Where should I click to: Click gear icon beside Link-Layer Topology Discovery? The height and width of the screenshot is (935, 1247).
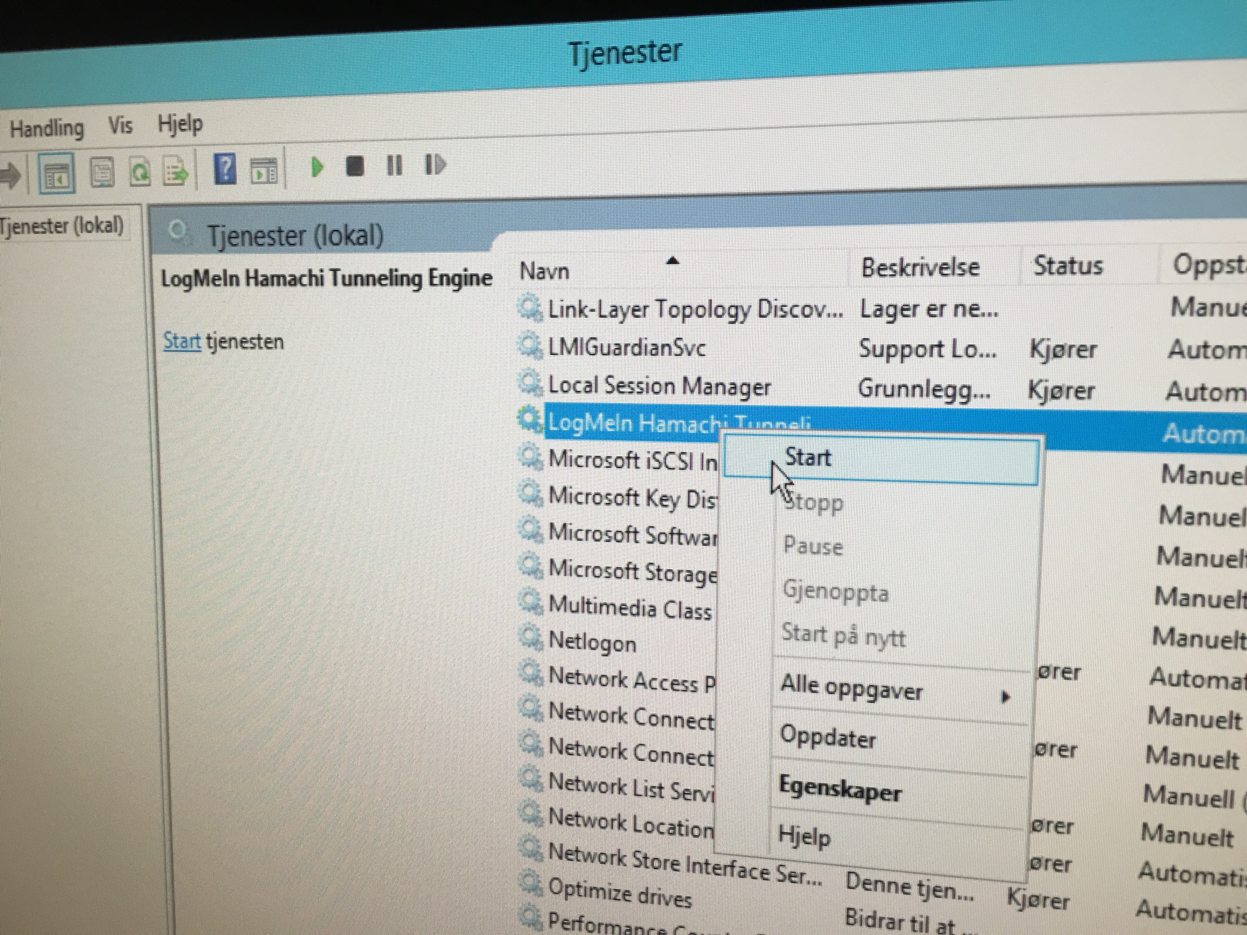pos(530,308)
